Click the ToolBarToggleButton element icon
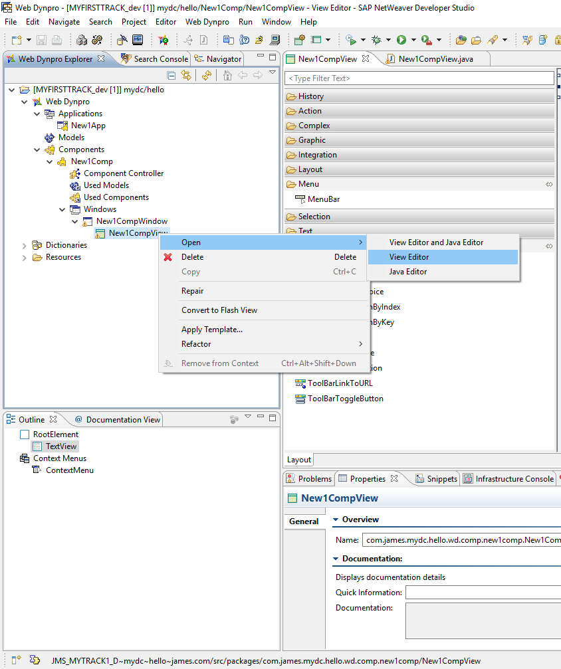561x669 pixels. [300, 399]
